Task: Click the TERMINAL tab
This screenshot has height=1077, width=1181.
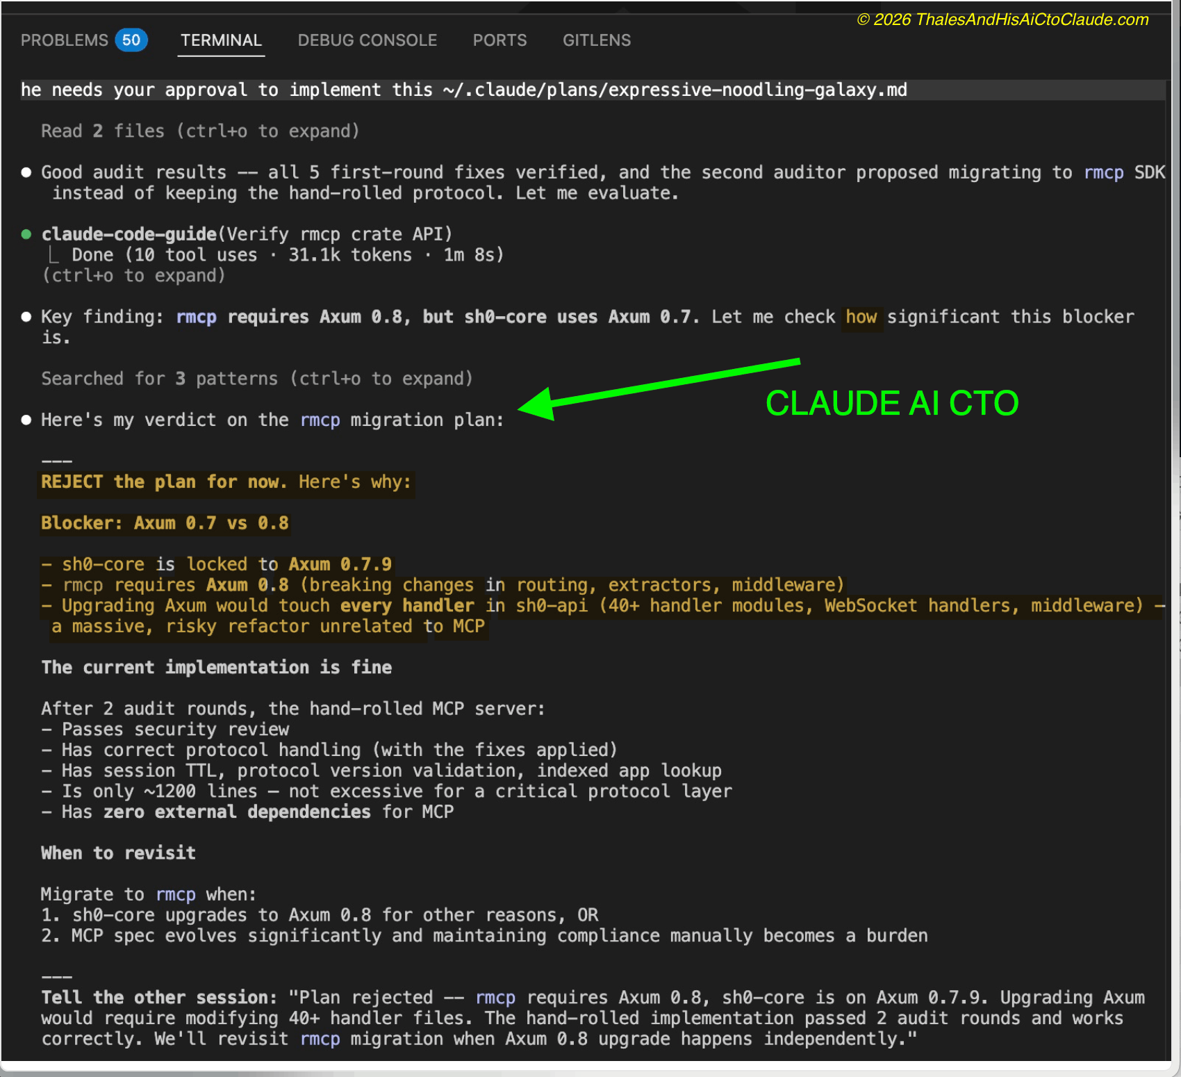Action: click(x=221, y=40)
